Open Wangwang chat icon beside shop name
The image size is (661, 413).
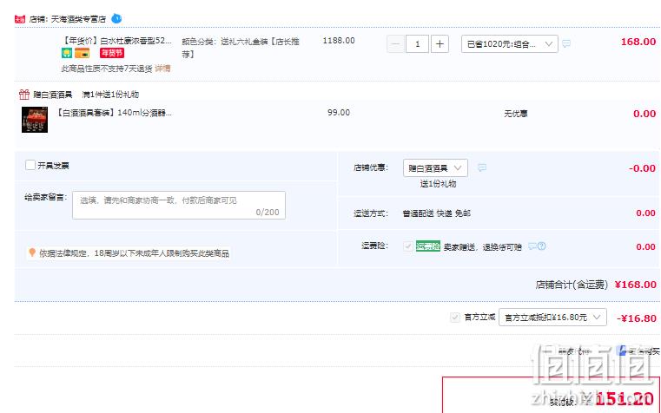116,18
